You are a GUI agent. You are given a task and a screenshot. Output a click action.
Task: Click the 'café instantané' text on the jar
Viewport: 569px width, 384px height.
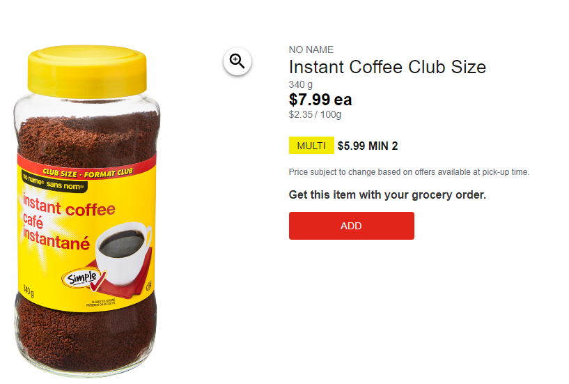(x=56, y=233)
